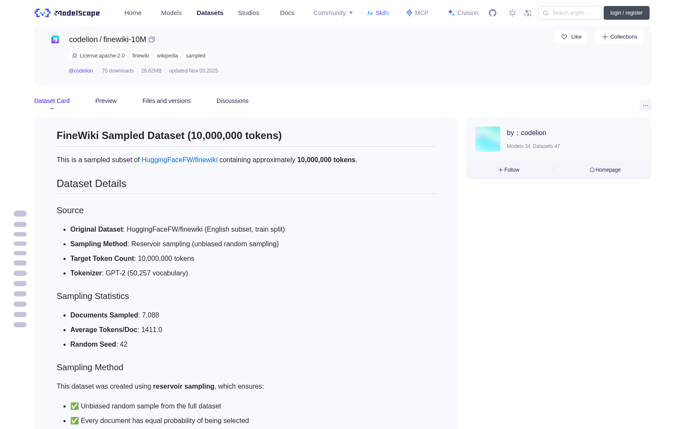This screenshot has width=686, height=429.
Task: Add dataset to Collections
Action: [x=619, y=37]
